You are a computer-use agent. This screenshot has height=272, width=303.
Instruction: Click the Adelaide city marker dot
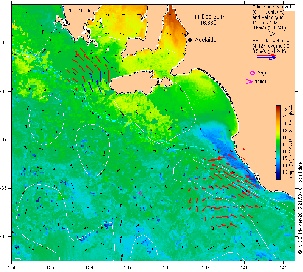coord(190,40)
